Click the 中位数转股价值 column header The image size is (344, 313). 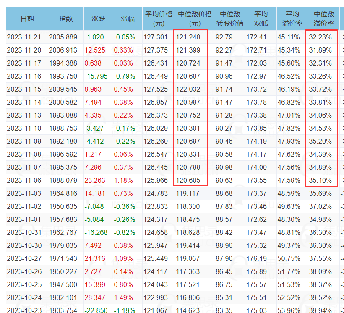pos(230,18)
